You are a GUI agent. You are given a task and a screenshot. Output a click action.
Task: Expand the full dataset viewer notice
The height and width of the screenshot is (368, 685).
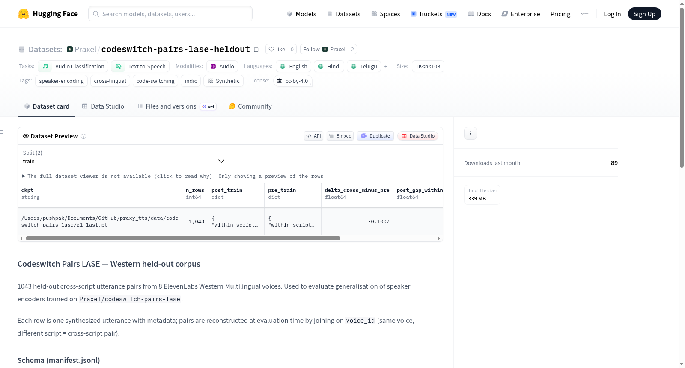coord(174,176)
